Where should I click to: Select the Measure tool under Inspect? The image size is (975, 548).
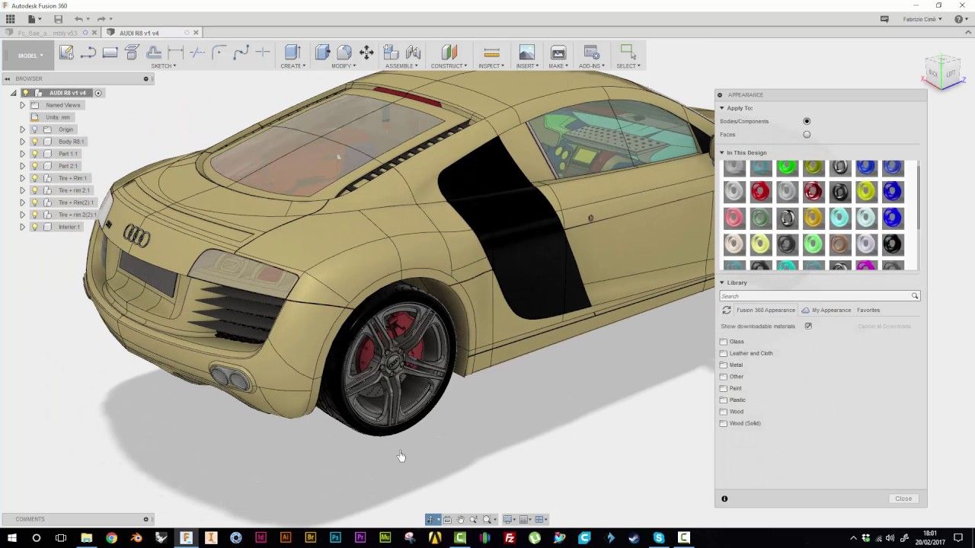coord(491,51)
